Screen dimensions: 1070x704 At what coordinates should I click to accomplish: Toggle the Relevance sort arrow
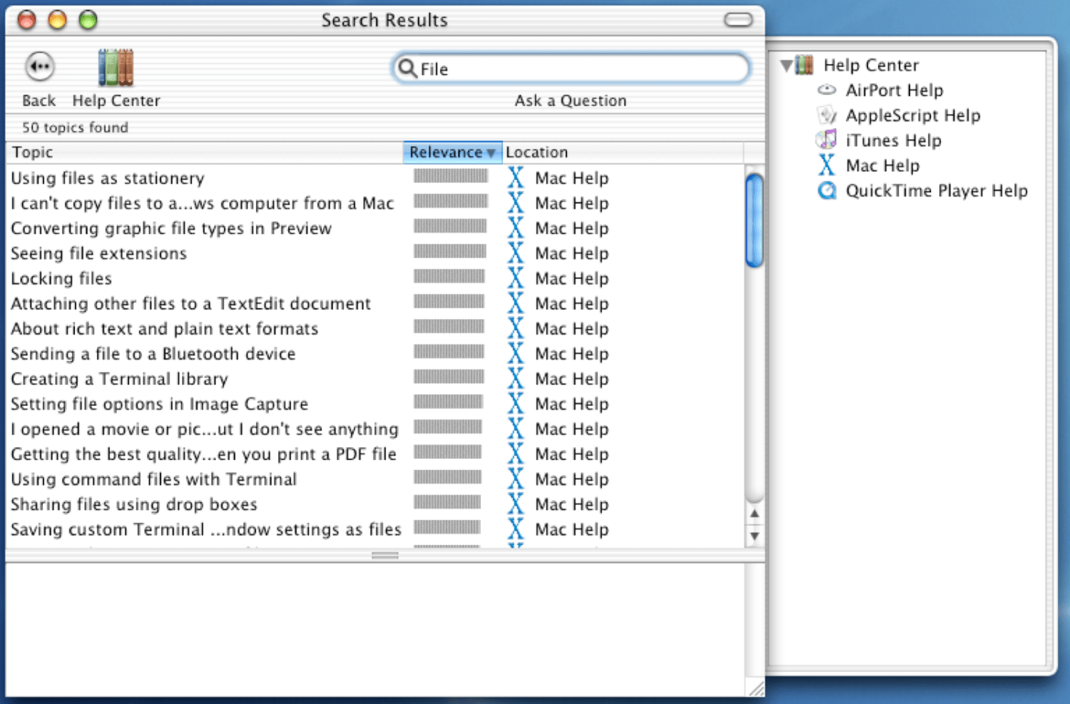[x=491, y=153]
